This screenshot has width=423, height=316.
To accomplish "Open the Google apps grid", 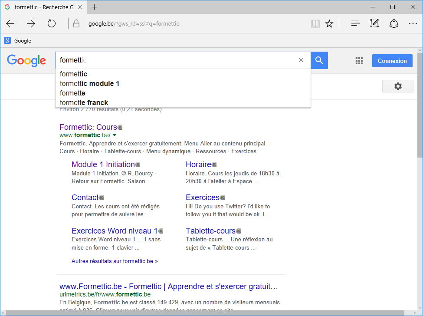I will pos(359,61).
